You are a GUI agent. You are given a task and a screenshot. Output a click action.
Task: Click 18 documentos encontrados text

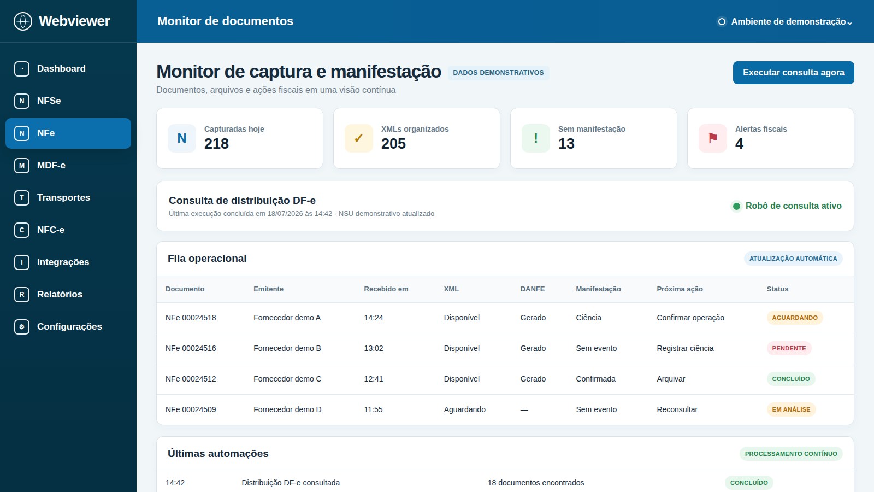click(x=535, y=483)
